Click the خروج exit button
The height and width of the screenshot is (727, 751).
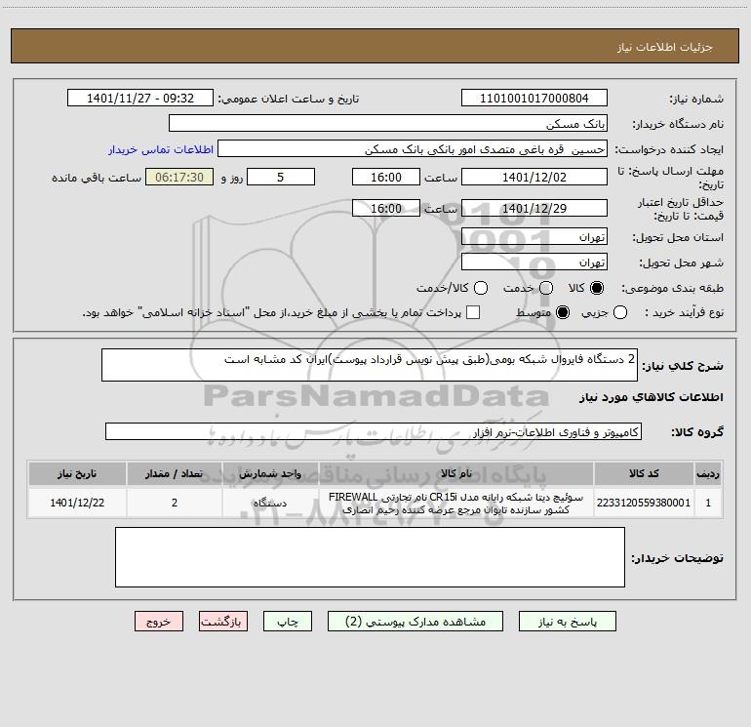pos(159,622)
